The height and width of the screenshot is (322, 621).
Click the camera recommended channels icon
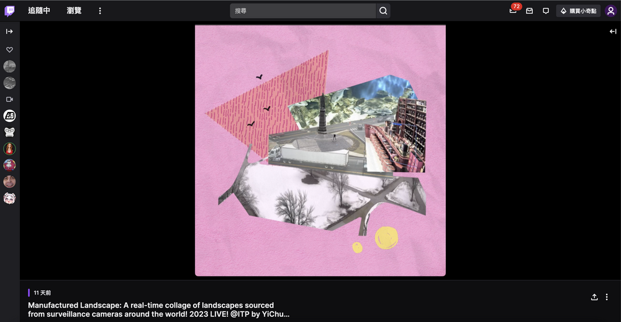pyautogui.click(x=9, y=99)
